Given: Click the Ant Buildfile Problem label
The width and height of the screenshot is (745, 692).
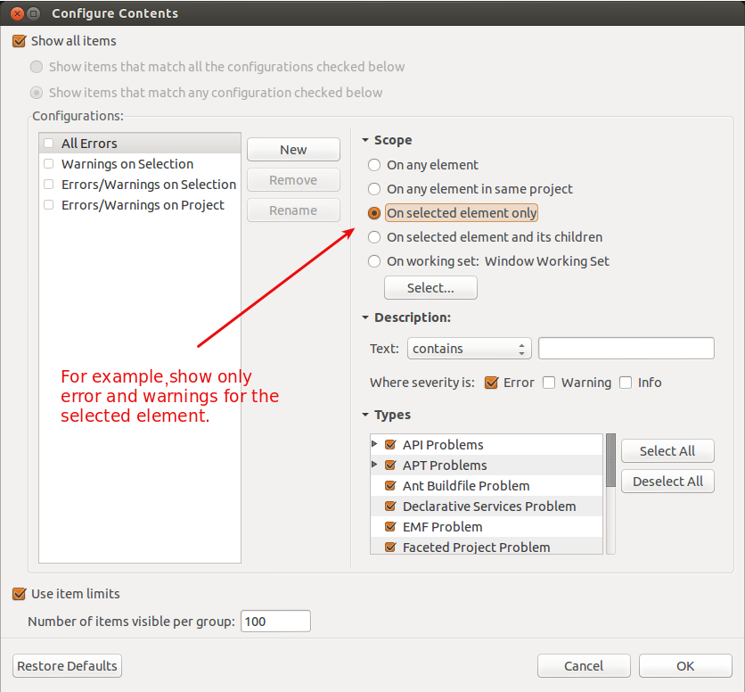Looking at the screenshot, I should coord(466,486).
